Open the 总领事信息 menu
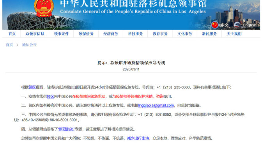Image resolution: width=262 pixels, height=145 pixels. coord(35,34)
